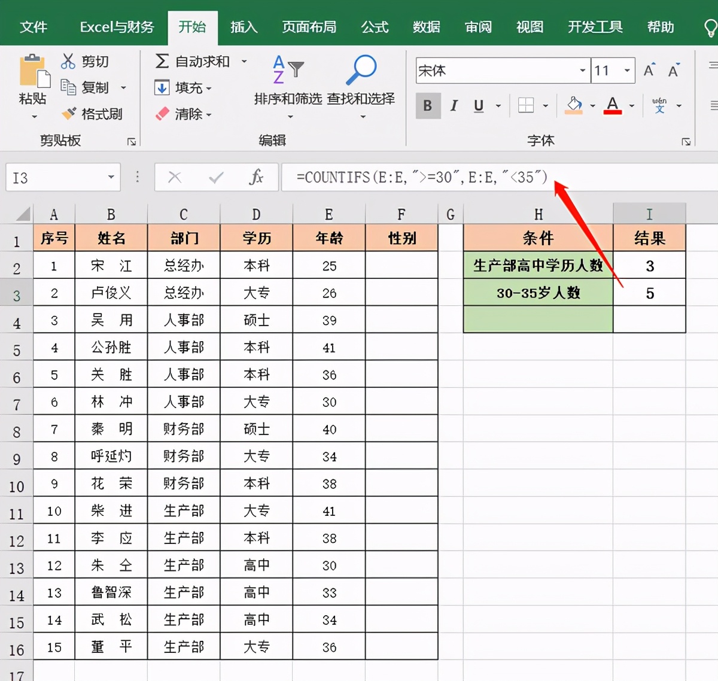Open font size dropdown 11

(x=627, y=71)
